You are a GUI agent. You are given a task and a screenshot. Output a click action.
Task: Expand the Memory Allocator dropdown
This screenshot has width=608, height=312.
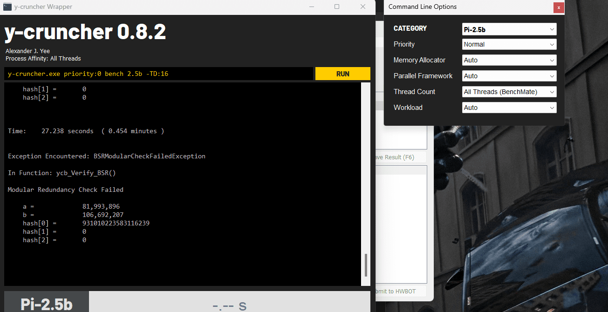tap(509, 60)
